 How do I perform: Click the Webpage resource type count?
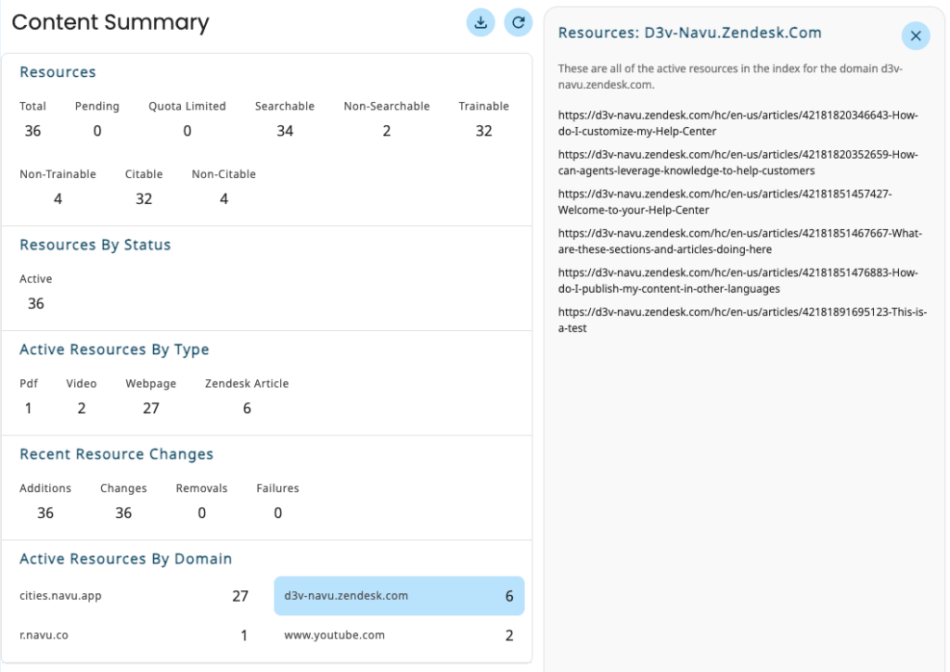(x=151, y=408)
